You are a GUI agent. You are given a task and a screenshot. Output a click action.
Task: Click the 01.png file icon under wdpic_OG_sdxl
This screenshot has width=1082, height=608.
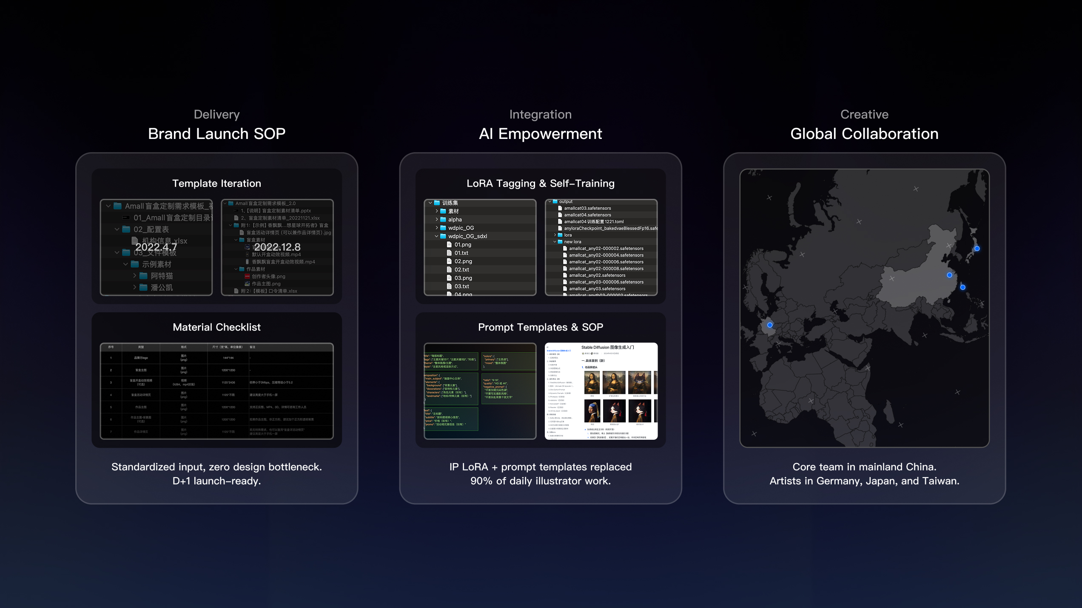449,244
